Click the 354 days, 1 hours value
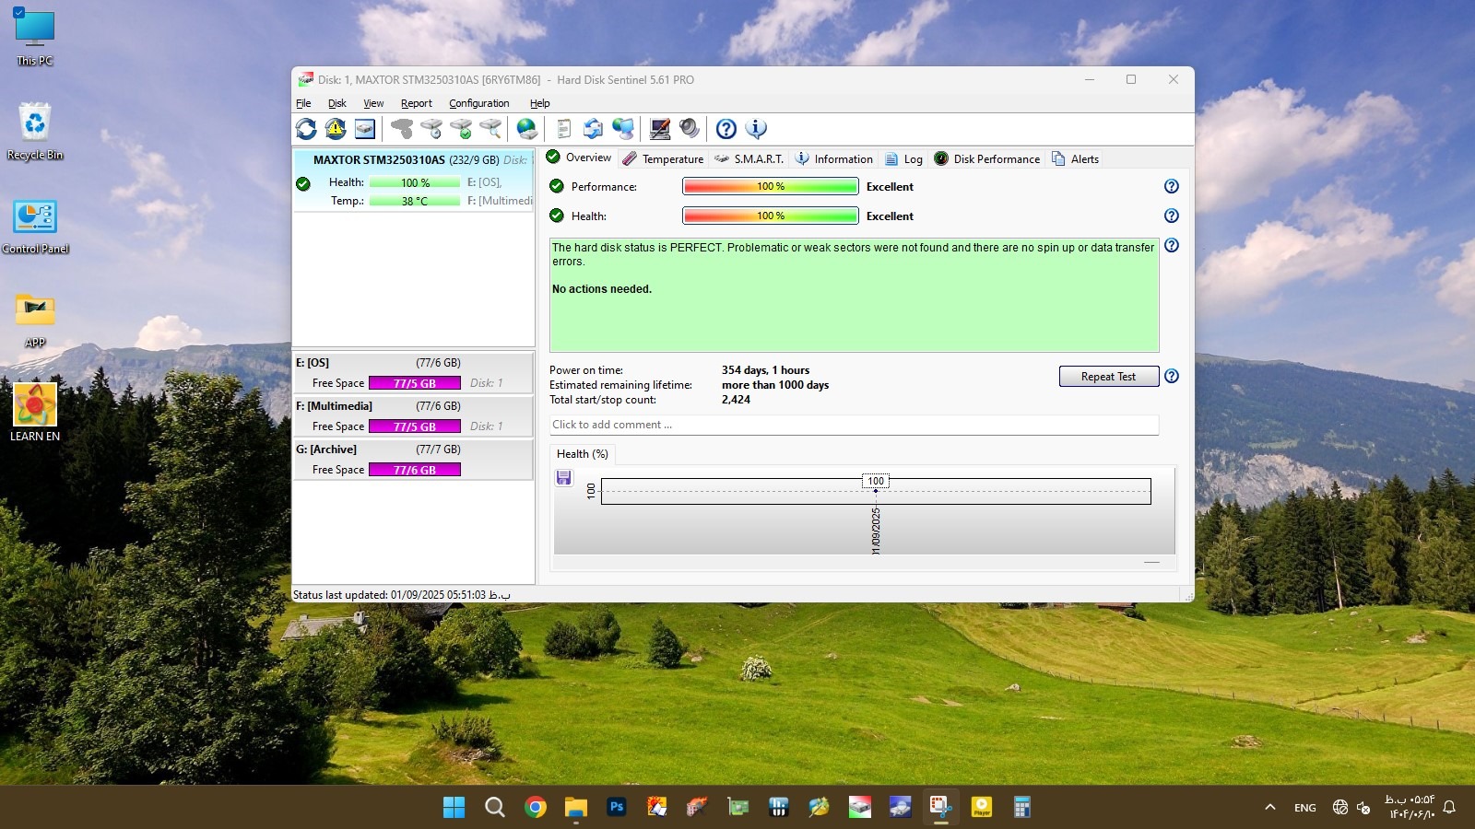 [765, 370]
